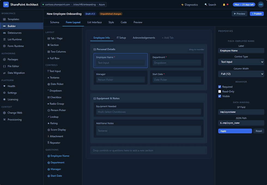Click the Publish button

pyautogui.click(x=257, y=14)
